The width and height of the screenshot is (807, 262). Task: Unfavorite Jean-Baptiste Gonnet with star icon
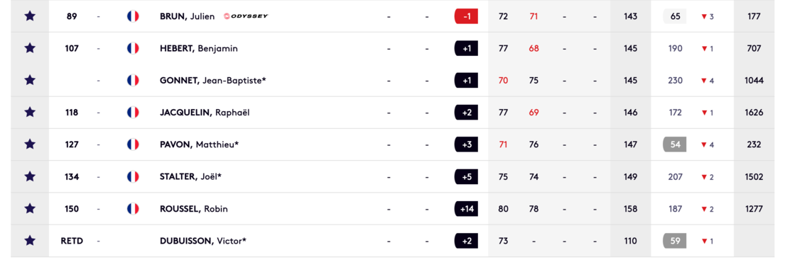click(x=30, y=81)
